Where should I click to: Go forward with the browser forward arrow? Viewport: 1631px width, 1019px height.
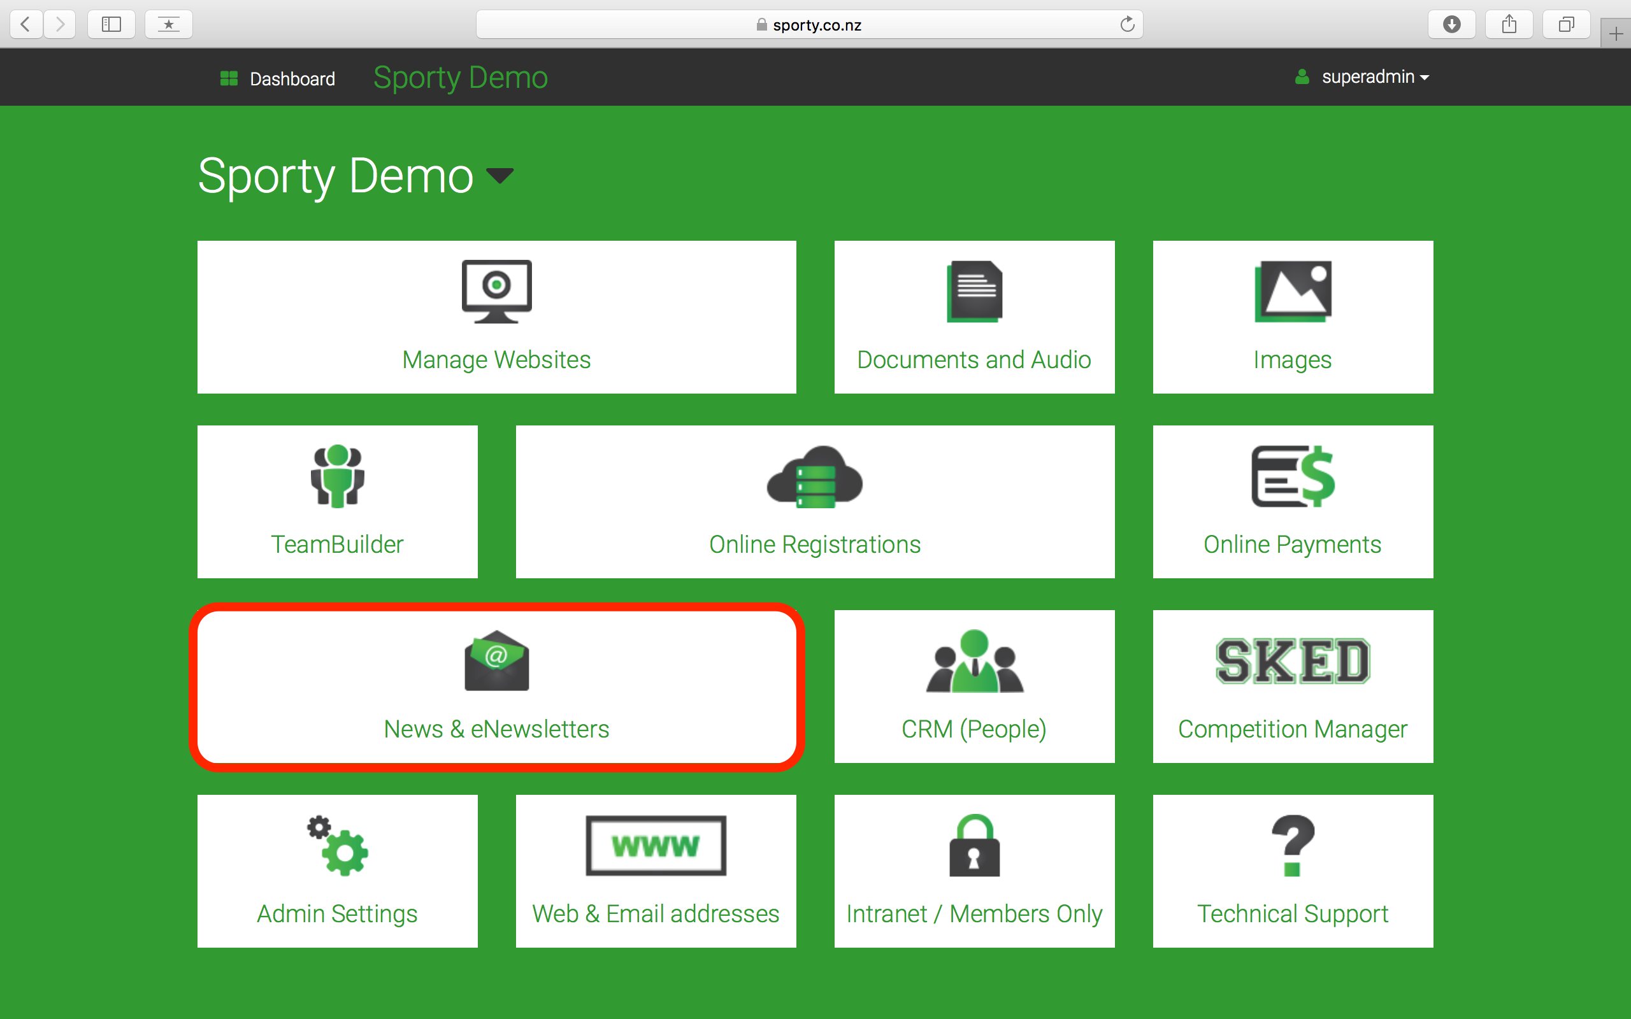(x=60, y=25)
